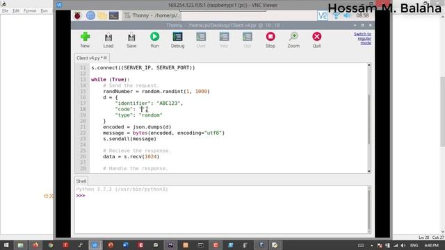Viewport: 445px width, 250px height.
Task: Save the current script
Action: click(x=131, y=40)
